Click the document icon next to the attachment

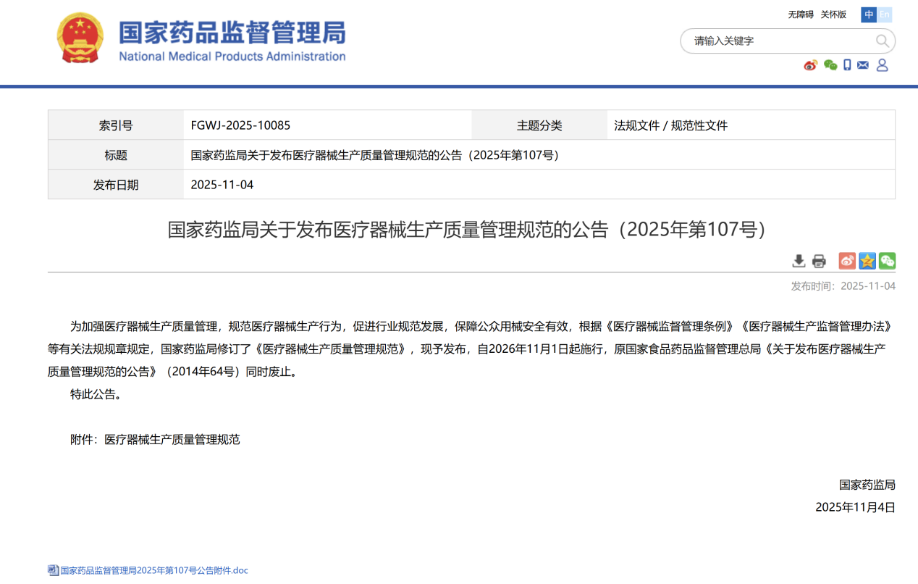click(x=51, y=570)
